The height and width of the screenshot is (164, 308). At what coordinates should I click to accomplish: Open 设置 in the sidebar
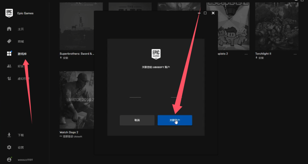pyautogui.click(x=21, y=147)
